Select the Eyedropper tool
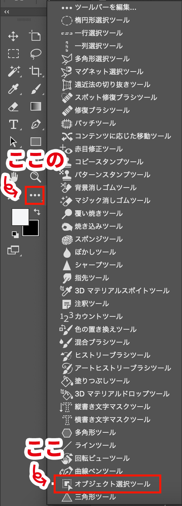 [13, 89]
